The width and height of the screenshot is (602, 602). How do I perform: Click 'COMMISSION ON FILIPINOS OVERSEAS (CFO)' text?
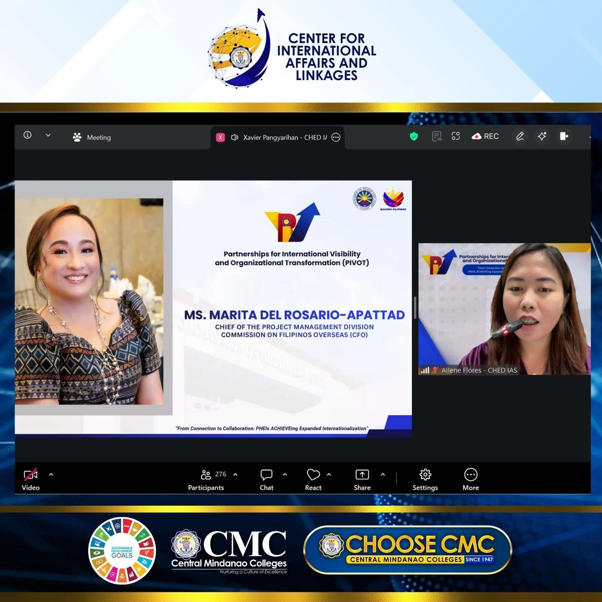click(295, 335)
